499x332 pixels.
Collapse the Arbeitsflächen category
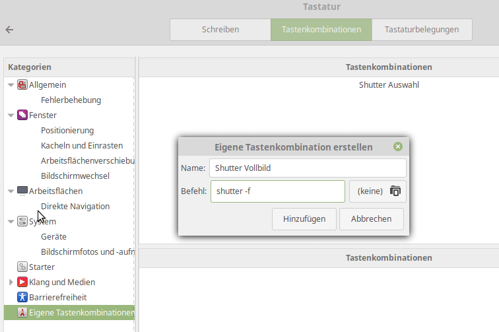[x=11, y=191]
